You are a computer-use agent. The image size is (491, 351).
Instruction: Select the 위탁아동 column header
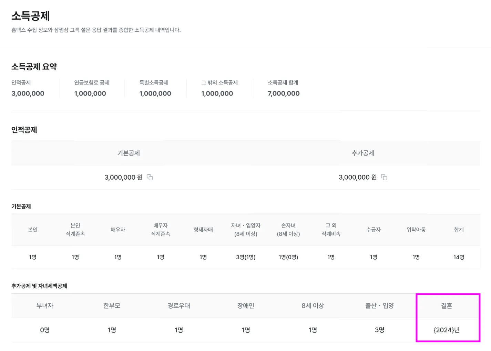[x=416, y=230]
